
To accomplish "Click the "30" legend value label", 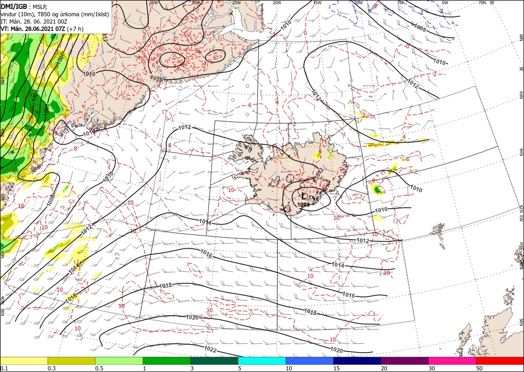I will coord(432,368).
